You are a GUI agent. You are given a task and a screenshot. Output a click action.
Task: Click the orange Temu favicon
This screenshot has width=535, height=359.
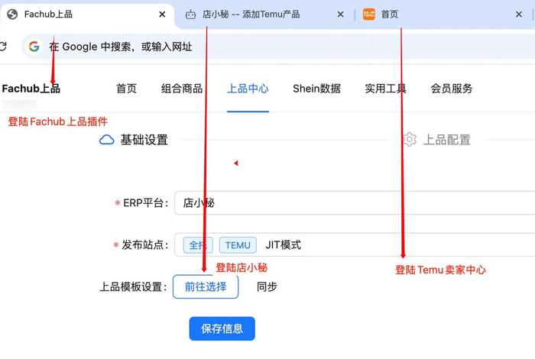click(369, 15)
